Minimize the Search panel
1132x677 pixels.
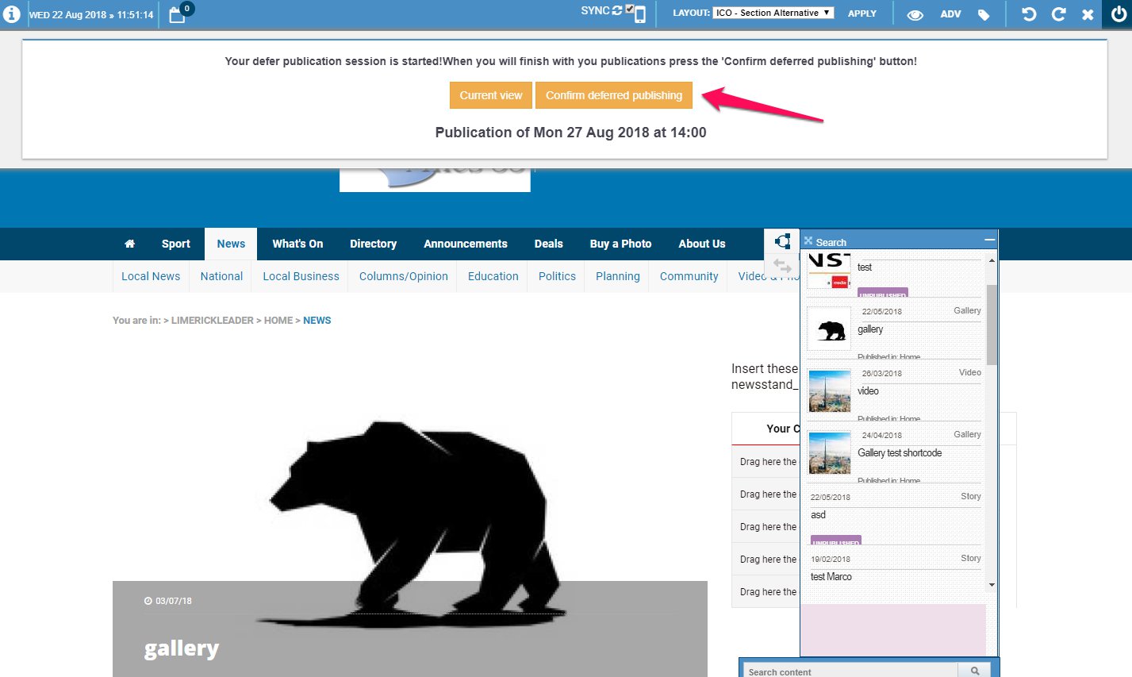989,240
